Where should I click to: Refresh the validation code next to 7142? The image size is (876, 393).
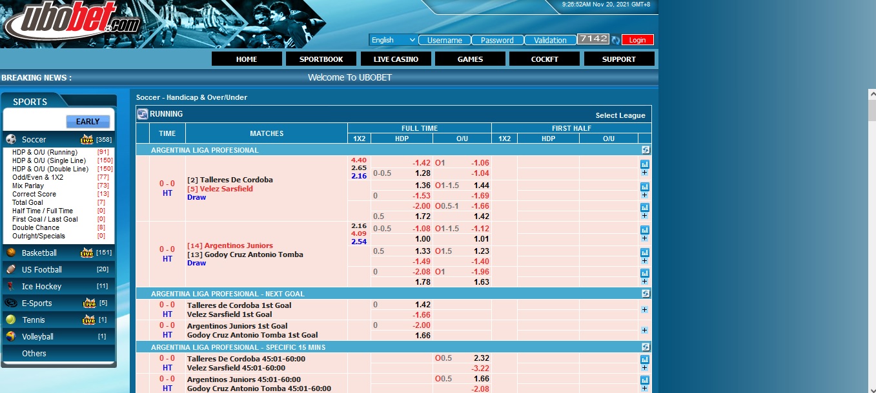[x=616, y=40]
